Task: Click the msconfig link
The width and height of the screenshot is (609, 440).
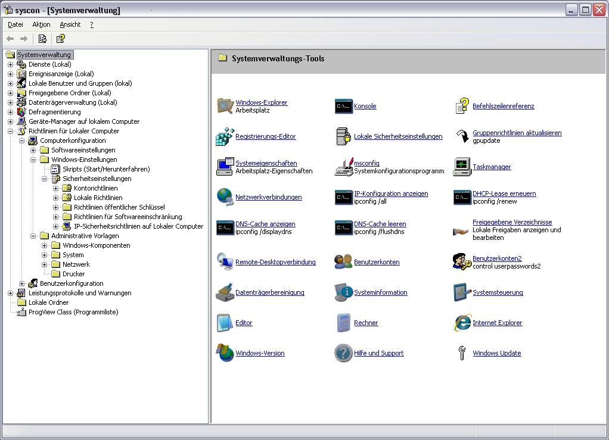Action: 366,163
